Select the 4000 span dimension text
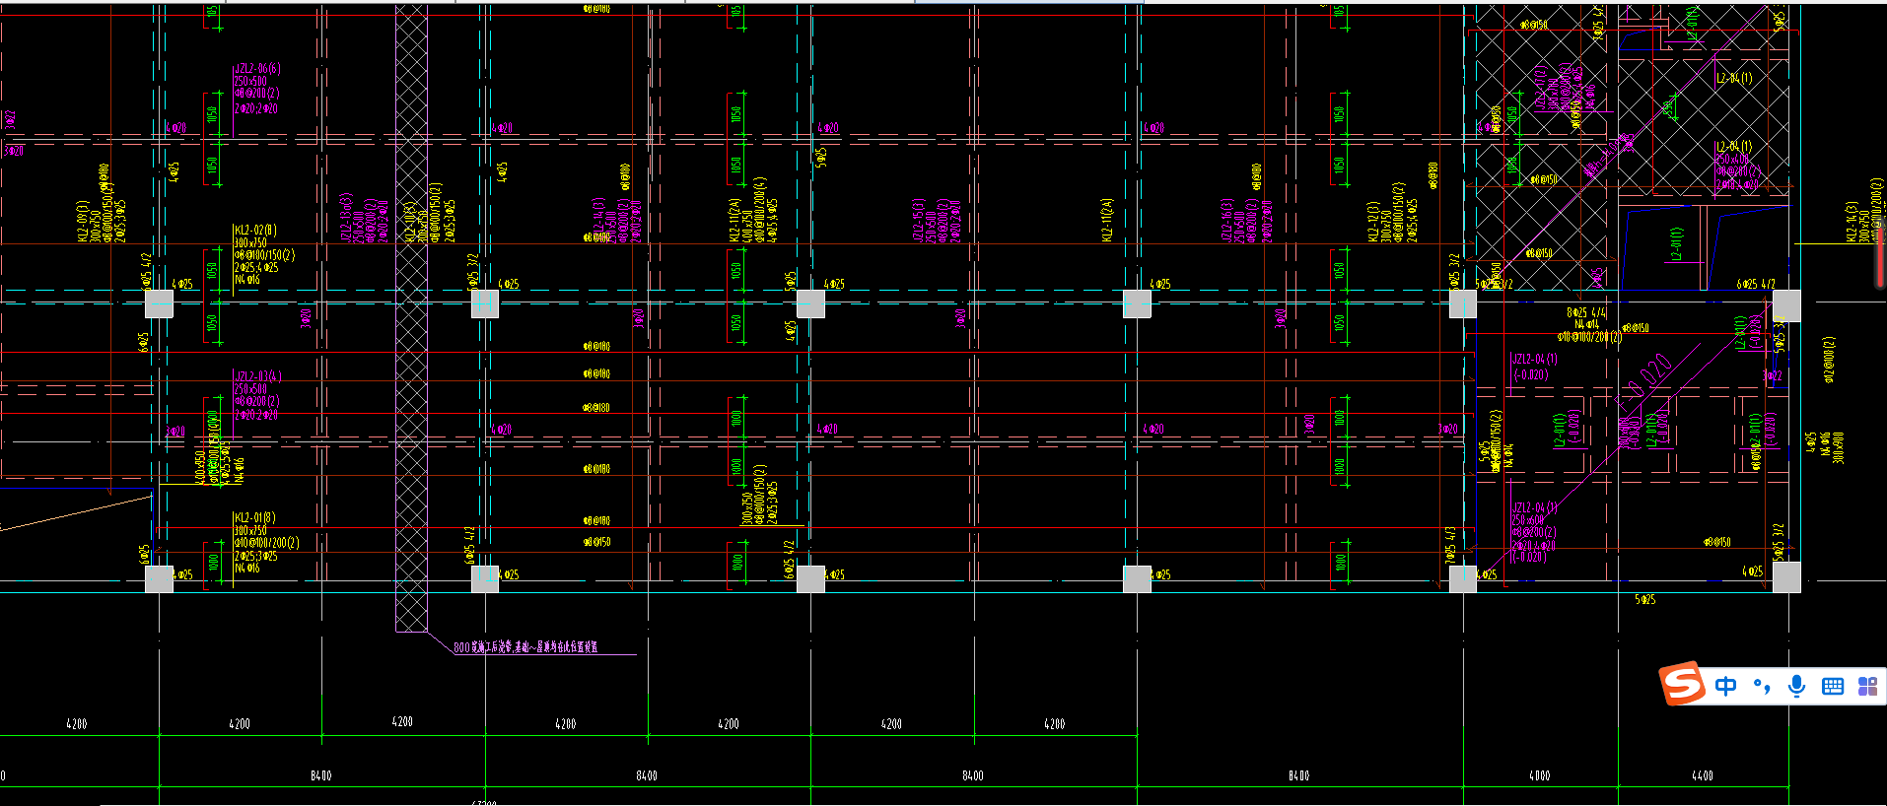 1540,775
